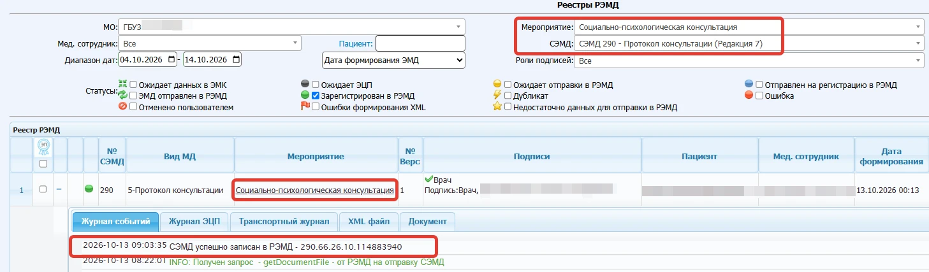Open the 'СЭМД' document type dropdown
Image resolution: width=929 pixels, height=272 pixels.
coord(749,43)
